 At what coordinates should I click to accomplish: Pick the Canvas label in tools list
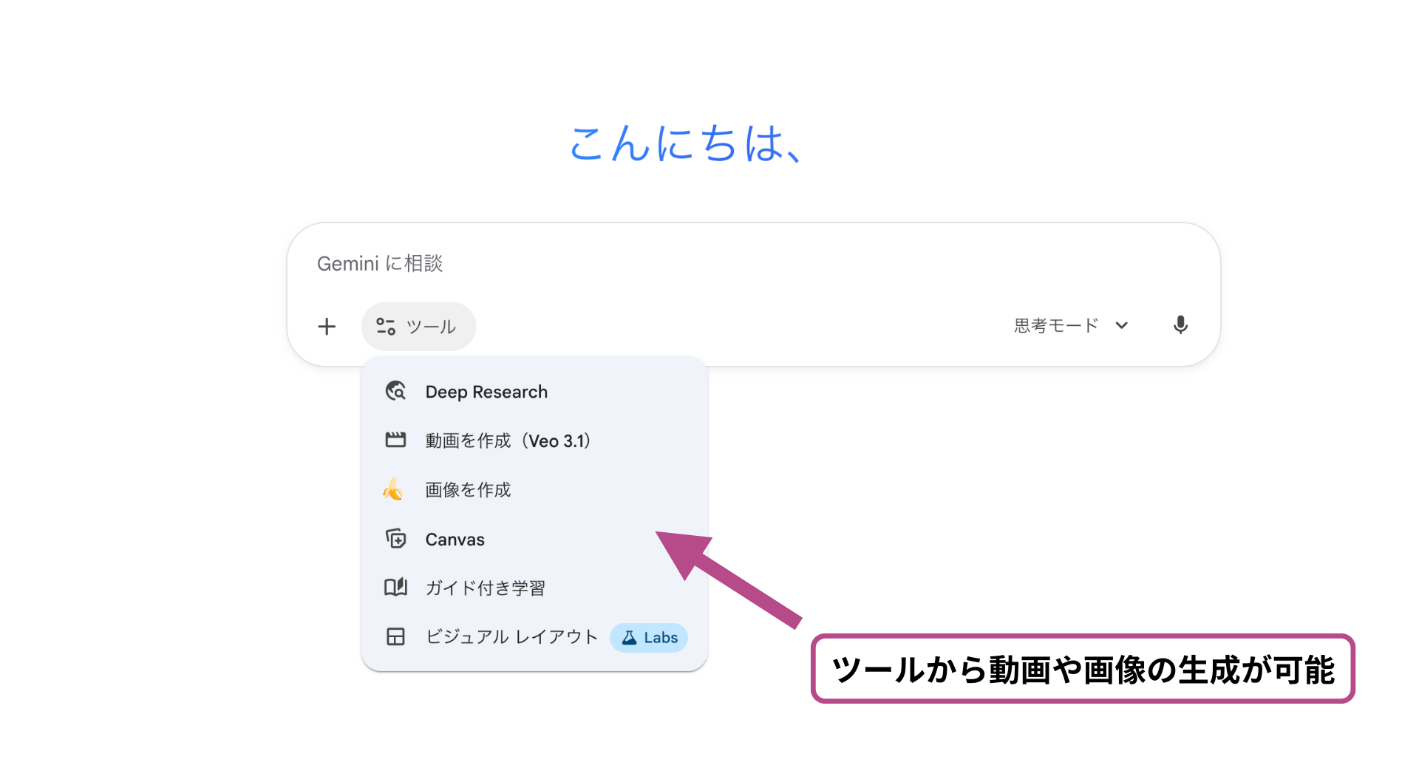coord(455,540)
